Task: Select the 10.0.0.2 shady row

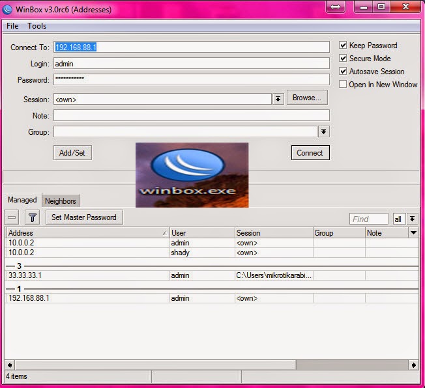Action: click(211, 253)
